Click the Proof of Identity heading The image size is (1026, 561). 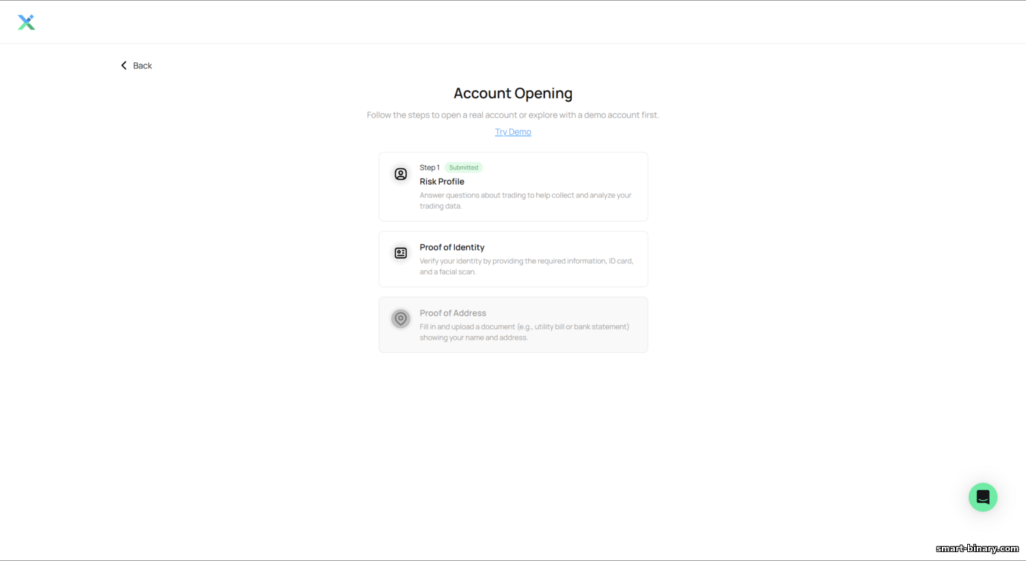[x=452, y=248]
